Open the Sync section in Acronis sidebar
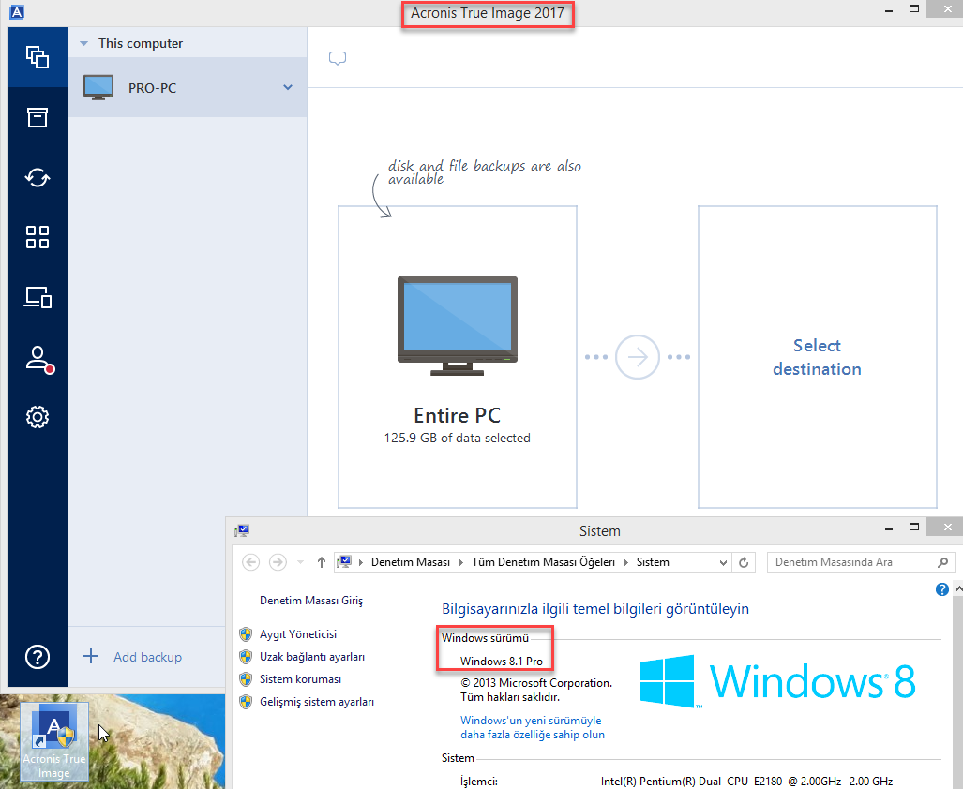 pos(38,178)
